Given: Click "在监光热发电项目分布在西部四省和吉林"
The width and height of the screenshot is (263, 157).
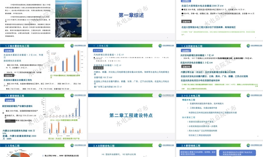Looking at the screenshot, I should click(x=200, y=80).
